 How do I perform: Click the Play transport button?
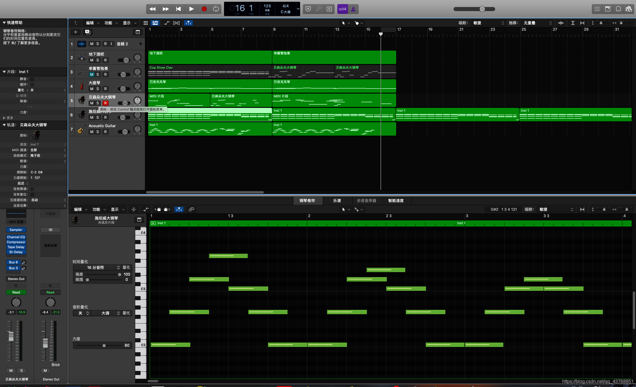[x=191, y=9]
